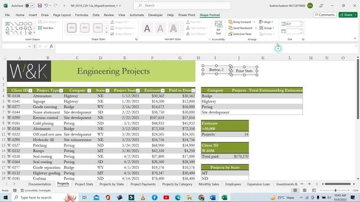This screenshot has height=202, width=360.
Task: Select the first shape style preset
Action: click(71, 28)
